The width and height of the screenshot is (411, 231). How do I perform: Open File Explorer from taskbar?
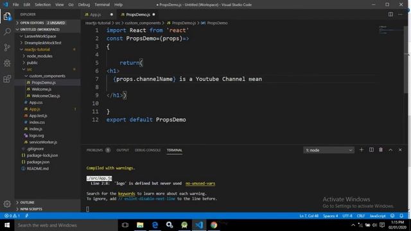(x=140, y=225)
